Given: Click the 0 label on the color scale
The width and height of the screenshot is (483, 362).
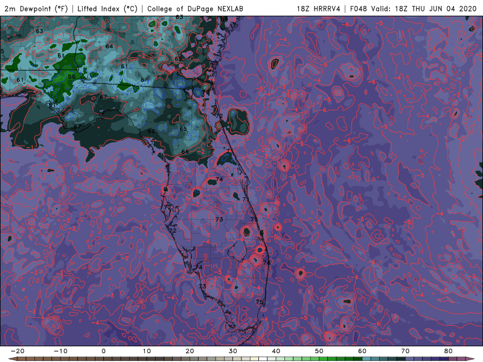Looking at the screenshot, I should point(103,351).
